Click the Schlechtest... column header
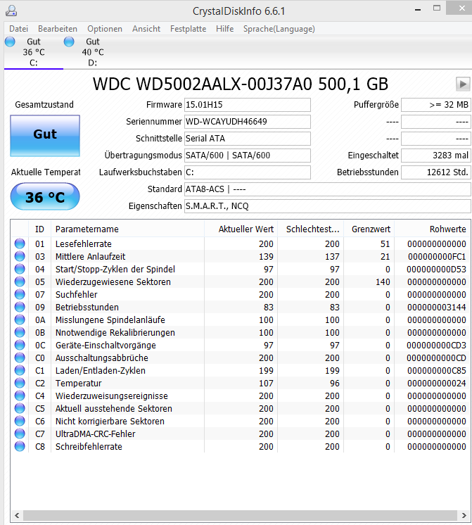Image resolution: width=472 pixels, height=525 pixels. coord(310,229)
